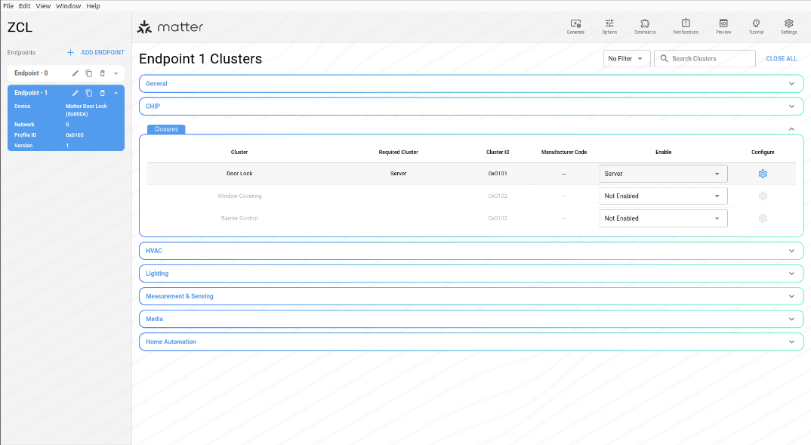Image resolution: width=811 pixels, height=445 pixels.
Task: Edit Endpoint 1 with pencil icon
Action: coord(75,93)
